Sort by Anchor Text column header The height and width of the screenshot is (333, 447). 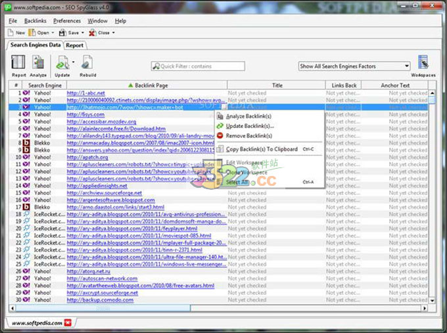pyautogui.click(x=395, y=85)
